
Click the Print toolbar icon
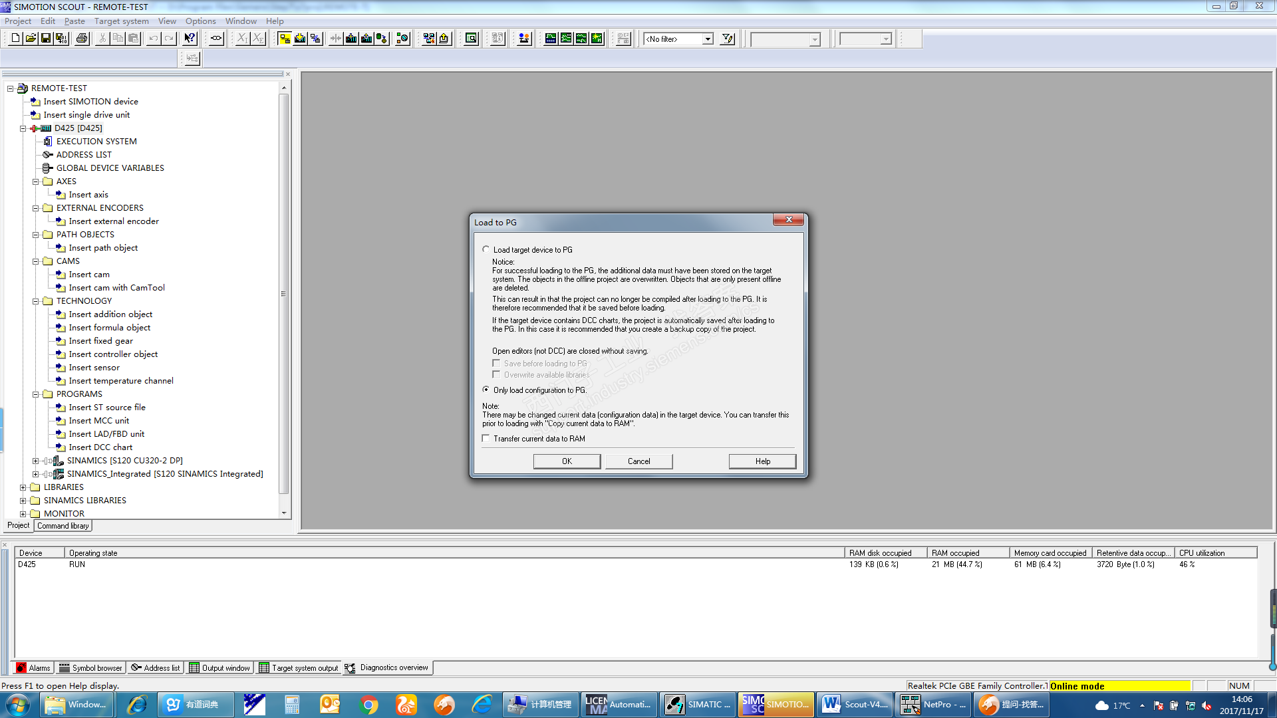(82, 39)
